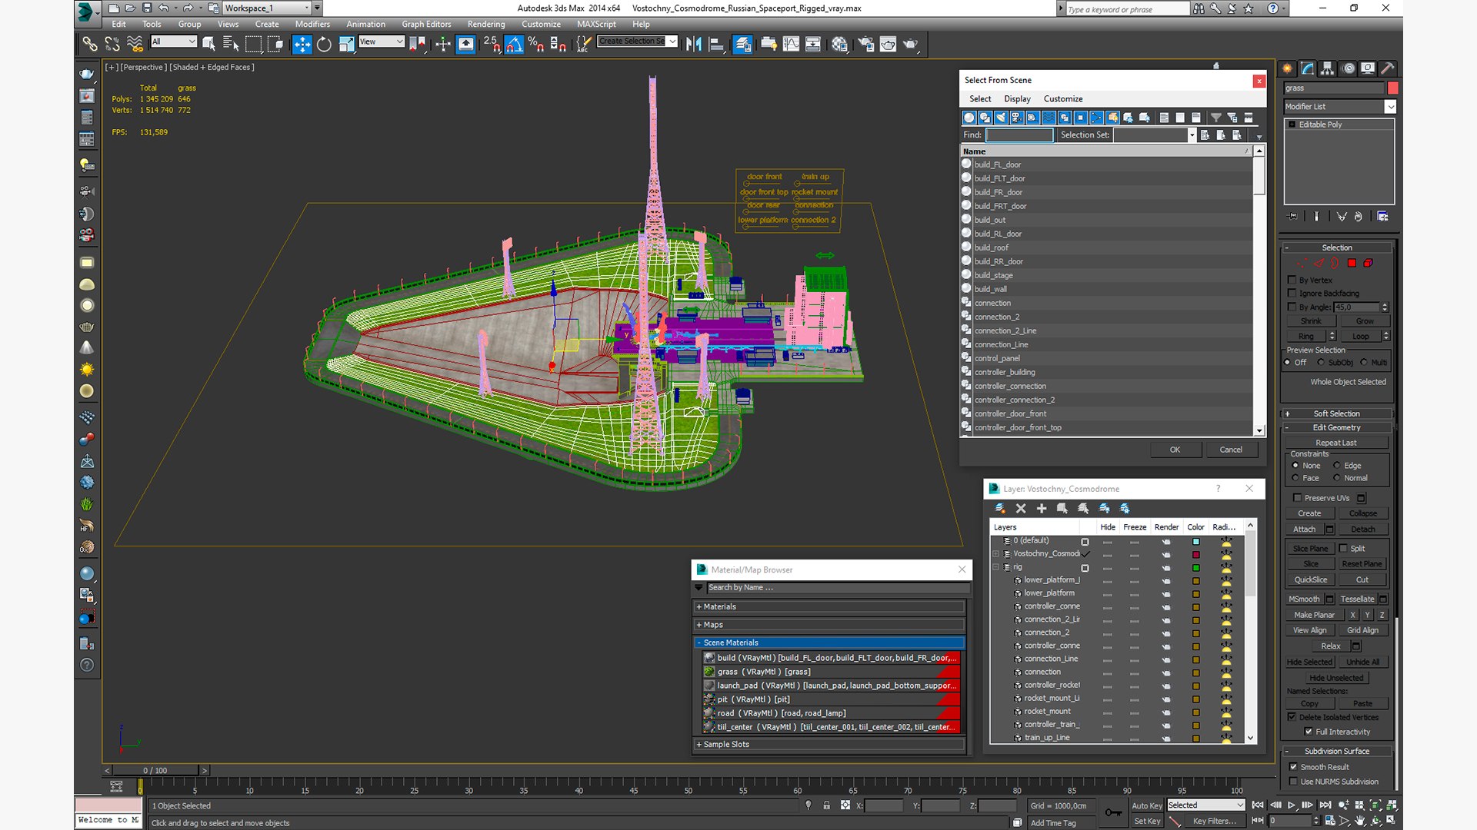Open key mode Selected dropdown

tap(1205, 805)
